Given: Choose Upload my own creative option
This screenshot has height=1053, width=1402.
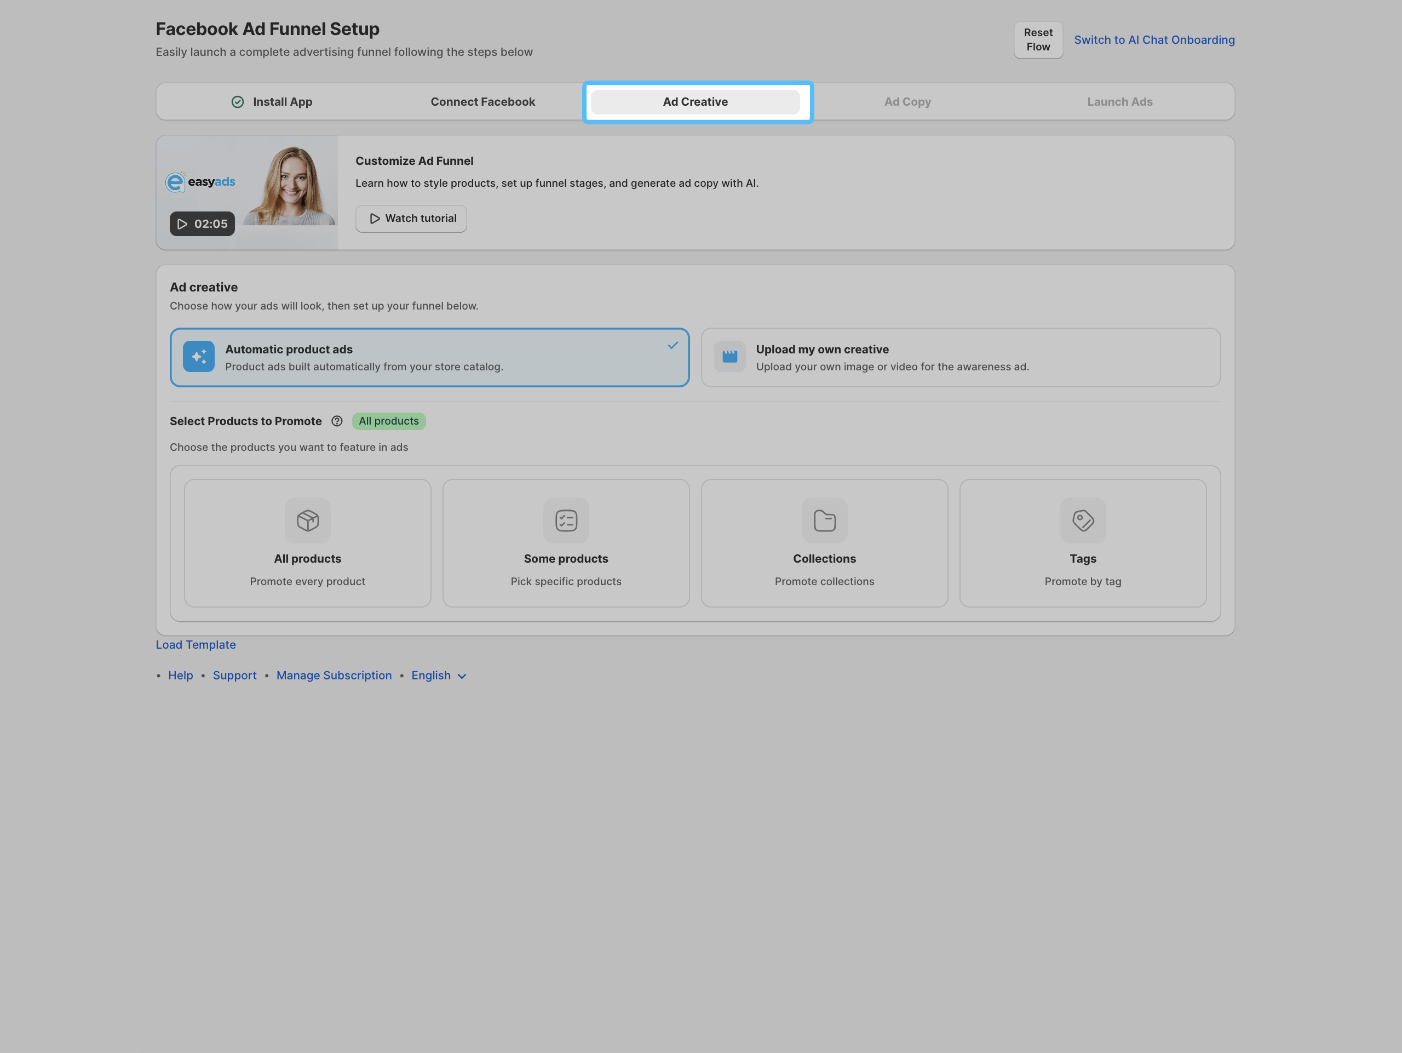Looking at the screenshot, I should point(961,358).
